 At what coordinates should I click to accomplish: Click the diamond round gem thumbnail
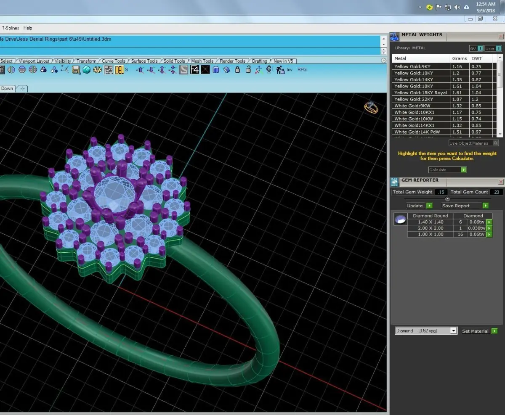pos(400,219)
